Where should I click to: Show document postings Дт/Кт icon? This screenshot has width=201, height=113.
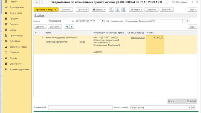[x=111, y=10]
